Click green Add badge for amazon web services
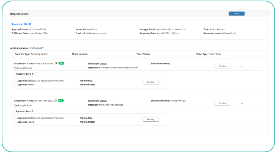The width and height of the screenshot is (275, 165). pyautogui.click(x=61, y=101)
